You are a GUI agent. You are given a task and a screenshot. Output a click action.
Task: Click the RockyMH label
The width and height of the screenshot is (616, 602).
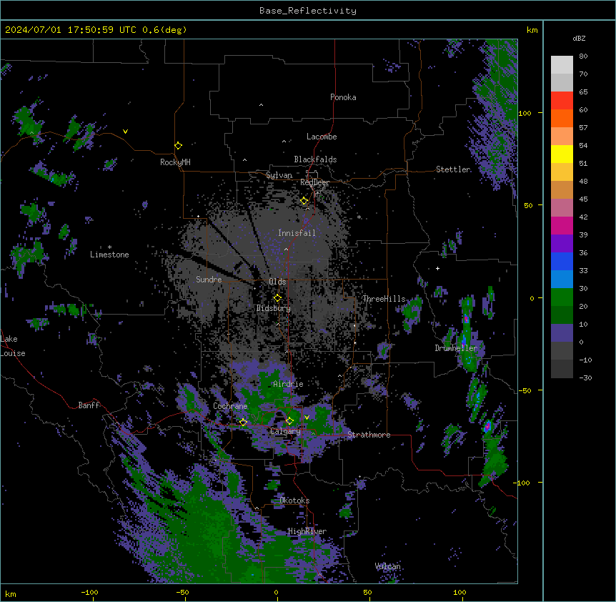[x=175, y=162]
